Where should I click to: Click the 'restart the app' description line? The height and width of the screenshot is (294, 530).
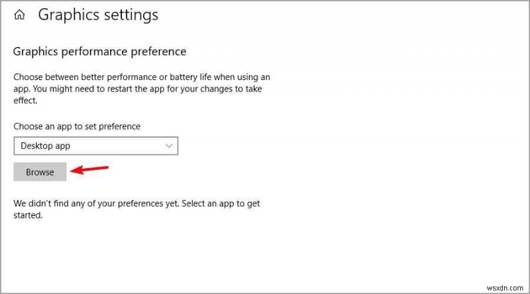[141, 89]
